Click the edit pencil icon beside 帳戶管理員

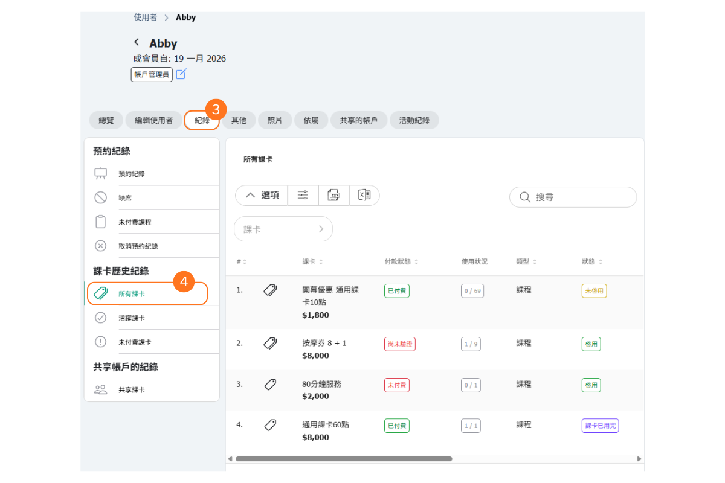tap(181, 74)
